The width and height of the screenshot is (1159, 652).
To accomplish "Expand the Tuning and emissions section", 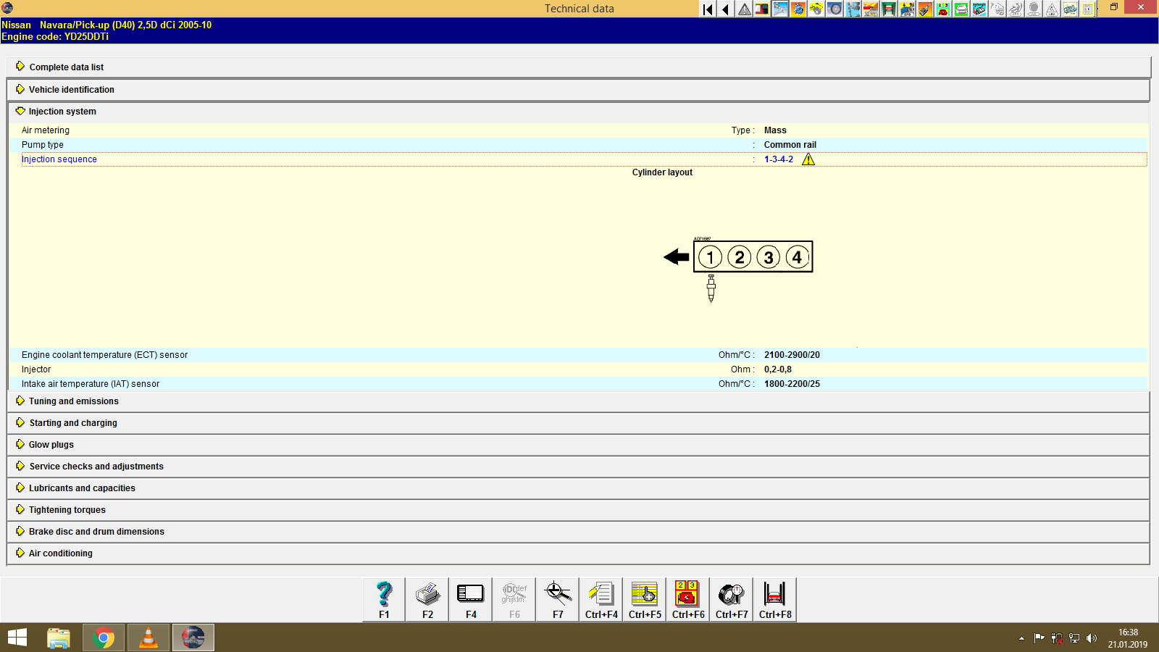I will tap(73, 401).
